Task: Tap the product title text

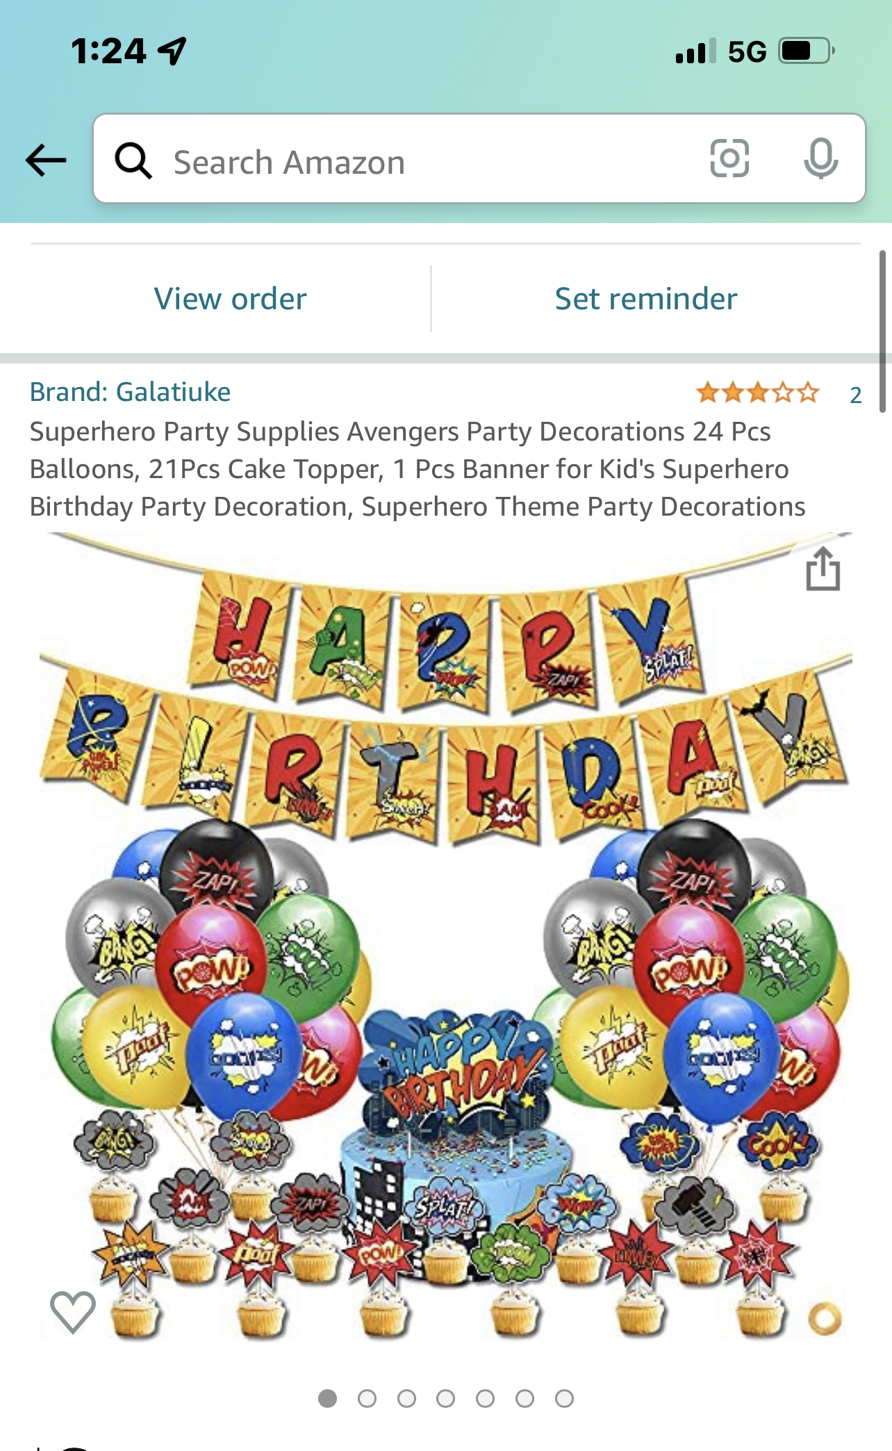Action: tap(418, 469)
